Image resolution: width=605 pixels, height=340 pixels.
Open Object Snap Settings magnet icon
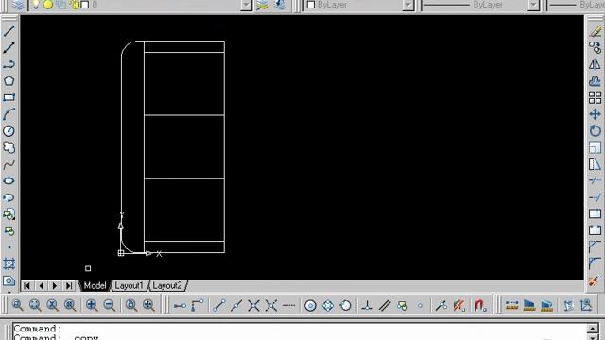479,306
